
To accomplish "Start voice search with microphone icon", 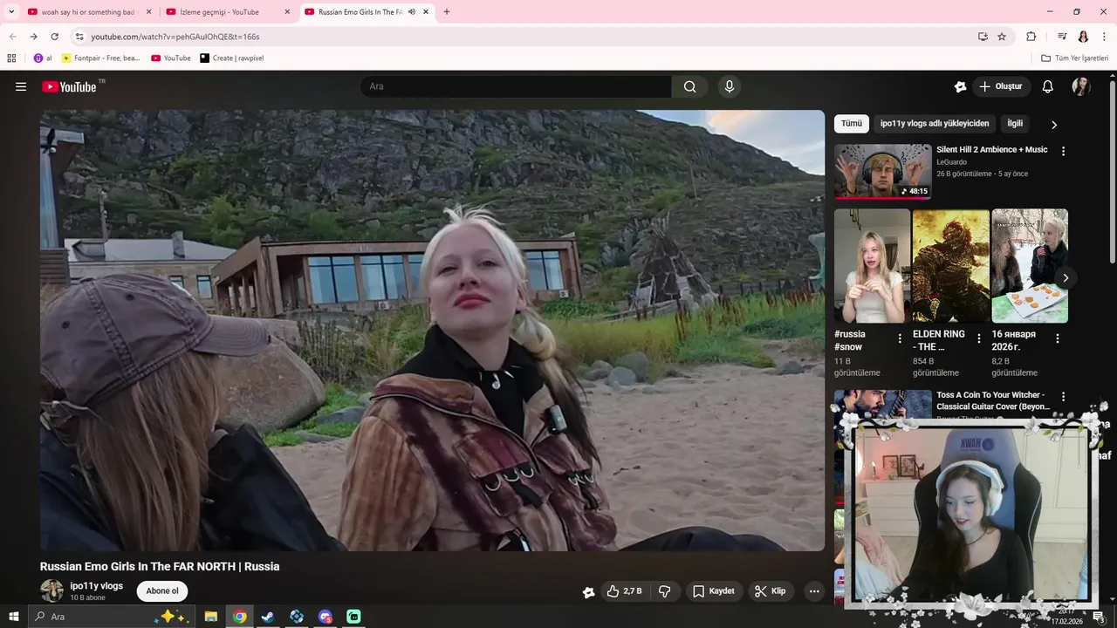I will pos(730,86).
